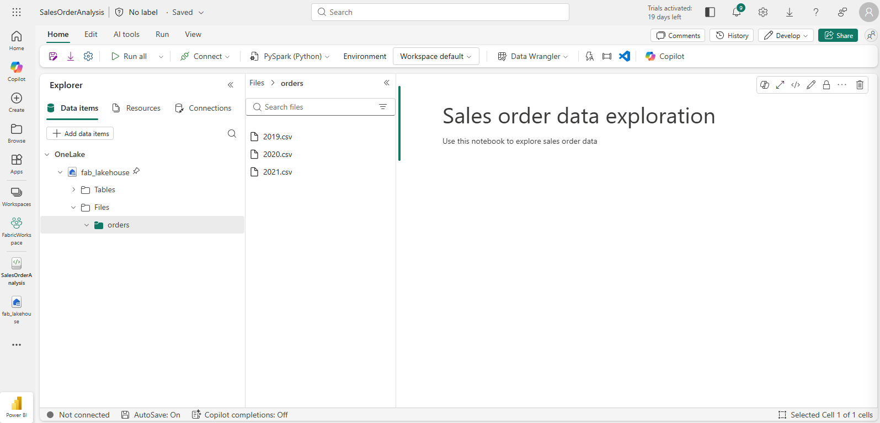880x423 pixels.
Task: Open fab_lakehouse in the left navigation
Action: [17, 310]
